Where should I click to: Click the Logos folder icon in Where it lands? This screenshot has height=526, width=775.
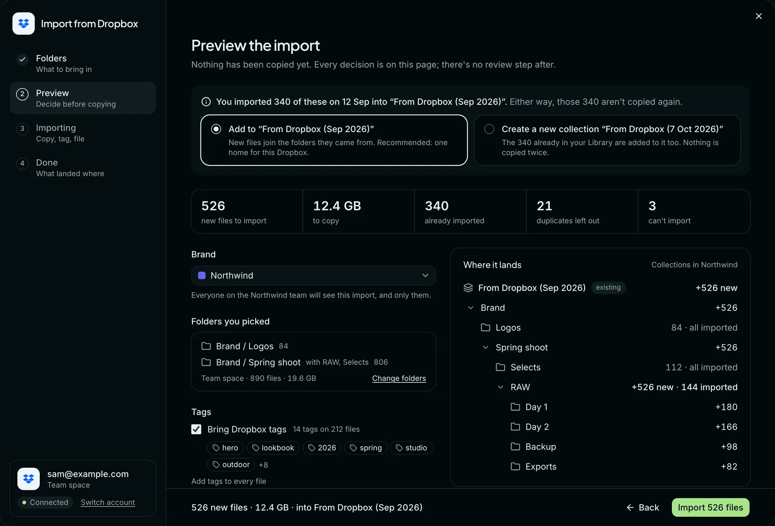485,328
